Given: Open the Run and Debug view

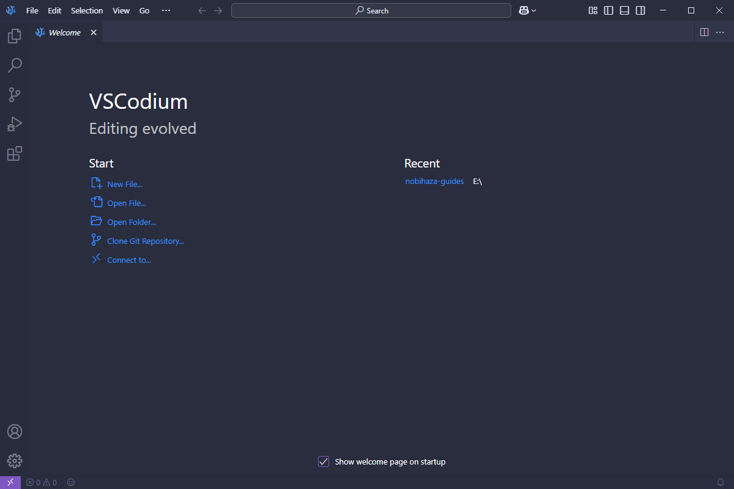Looking at the screenshot, I should point(15,124).
